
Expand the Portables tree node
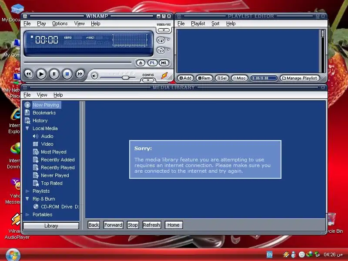click(27, 214)
